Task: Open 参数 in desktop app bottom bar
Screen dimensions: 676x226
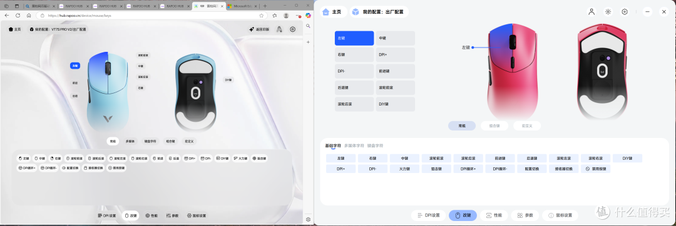Action: tap(525, 215)
